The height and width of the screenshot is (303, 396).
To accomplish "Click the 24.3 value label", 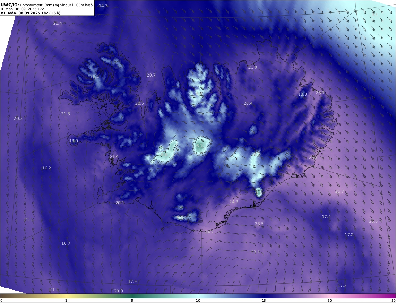I will (234, 202).
